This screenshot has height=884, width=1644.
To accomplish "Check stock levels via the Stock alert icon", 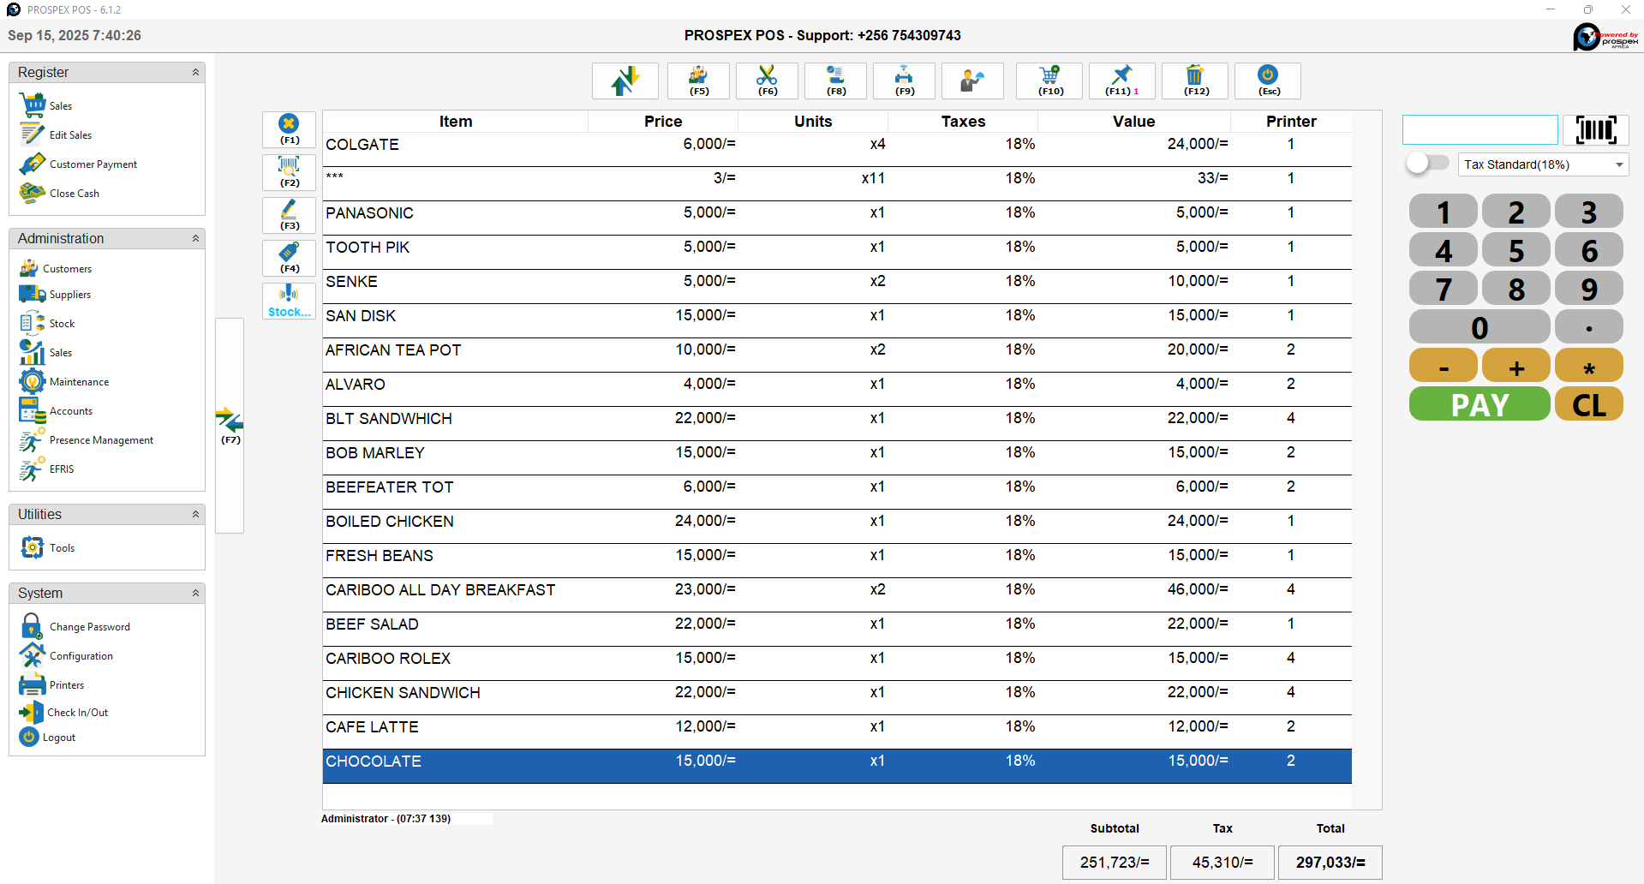I will (289, 301).
